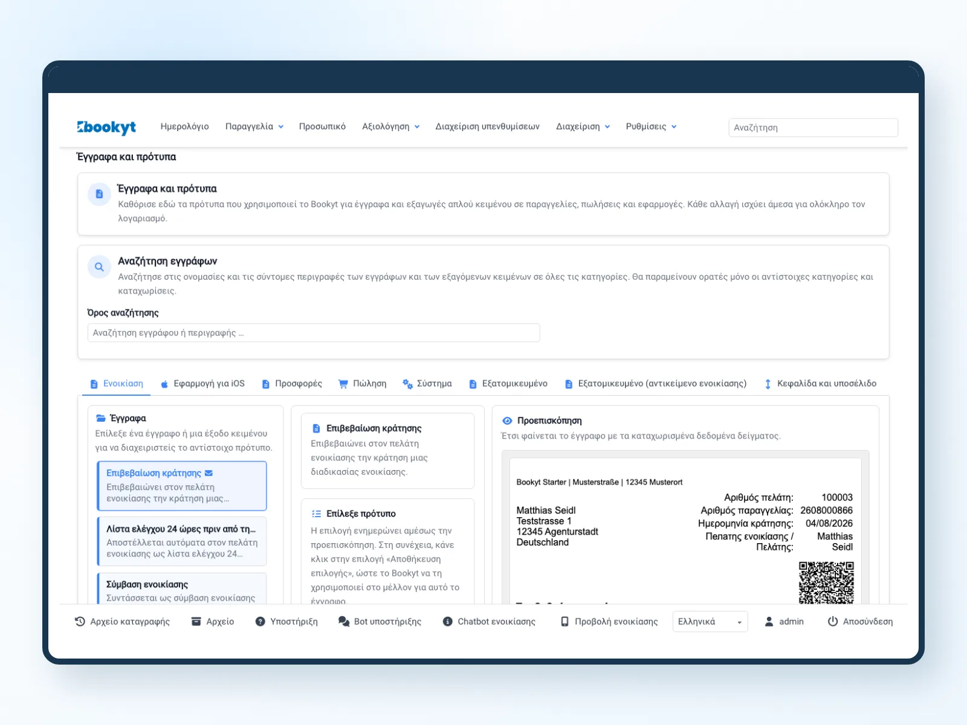The width and height of the screenshot is (967, 725).
Task: Go to Ημερολόγιο calendar
Action: 184,127
